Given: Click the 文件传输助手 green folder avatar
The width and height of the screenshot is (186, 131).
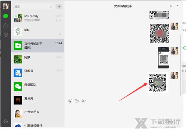Looking at the screenshot, I should pos(18,45).
